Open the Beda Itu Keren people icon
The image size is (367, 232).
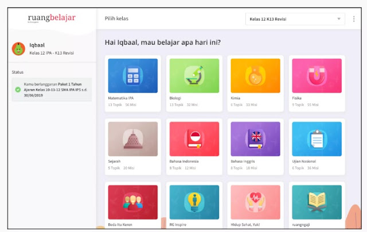tap(133, 202)
